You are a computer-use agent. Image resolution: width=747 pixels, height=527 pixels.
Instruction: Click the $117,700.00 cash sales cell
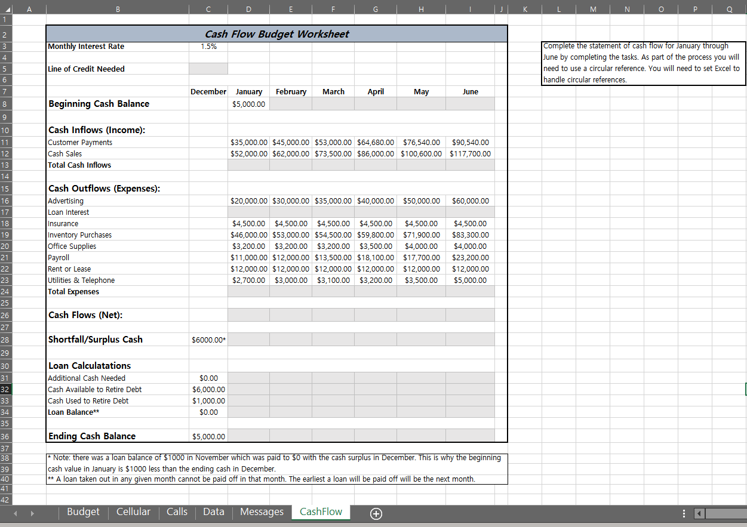471,154
